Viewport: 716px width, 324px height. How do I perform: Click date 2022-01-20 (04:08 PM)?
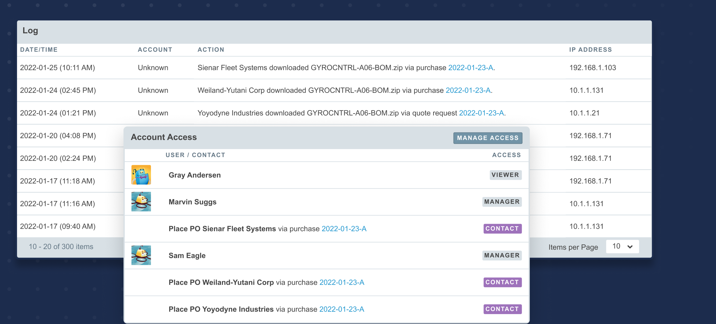pyautogui.click(x=58, y=136)
